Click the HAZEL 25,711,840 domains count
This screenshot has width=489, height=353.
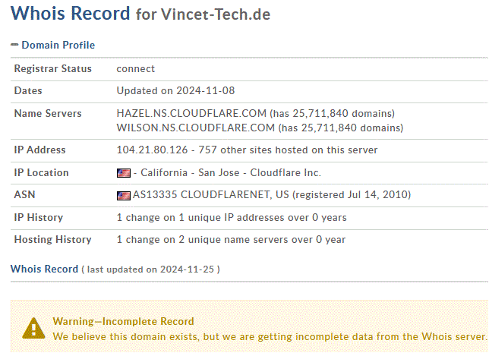pyautogui.click(x=333, y=113)
